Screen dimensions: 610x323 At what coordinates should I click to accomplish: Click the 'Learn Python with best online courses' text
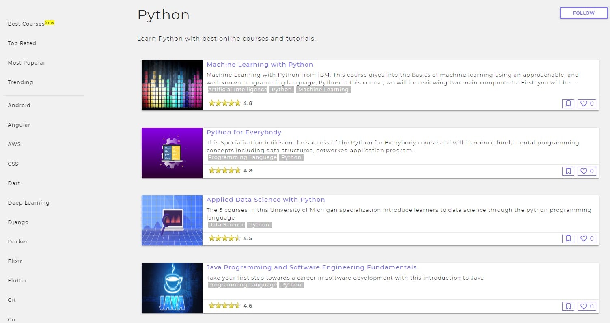(226, 39)
